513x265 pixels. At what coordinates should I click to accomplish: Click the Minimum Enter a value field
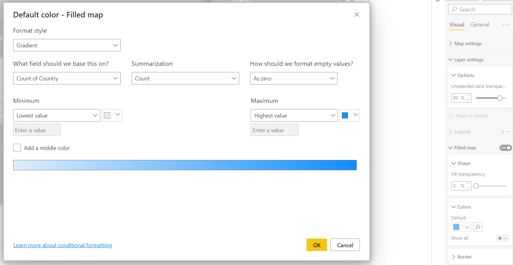(x=37, y=130)
